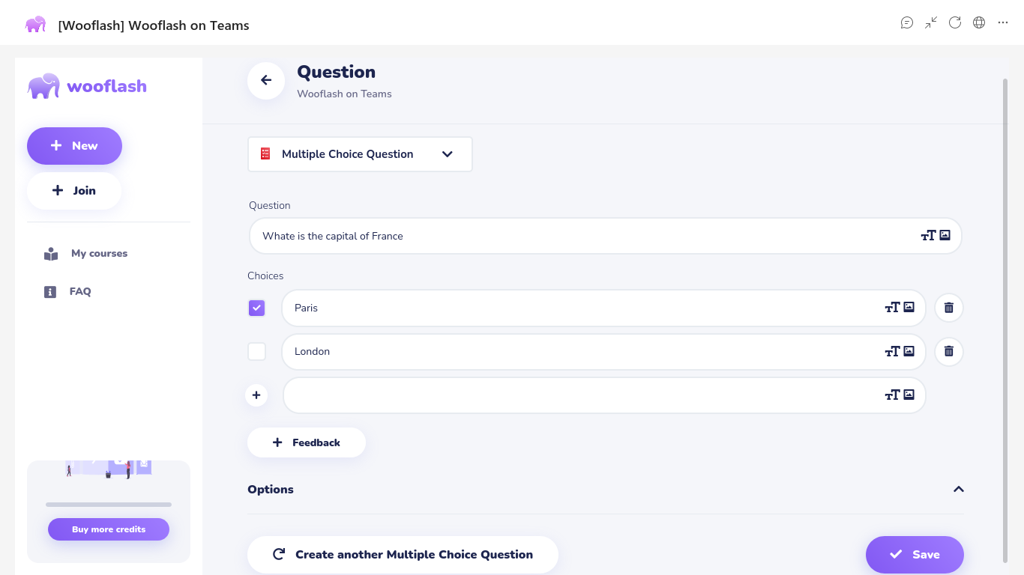Image resolution: width=1024 pixels, height=575 pixels.
Task: Add an image to the Paris choice
Action: pos(909,307)
